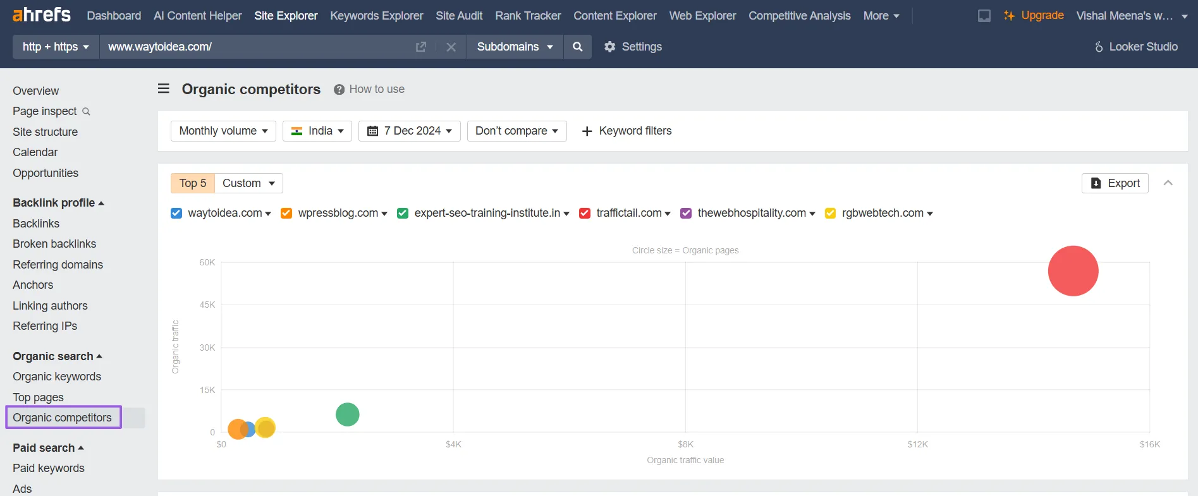This screenshot has width=1198, height=496.
Task: Clear the URL input with X icon
Action: 451,47
